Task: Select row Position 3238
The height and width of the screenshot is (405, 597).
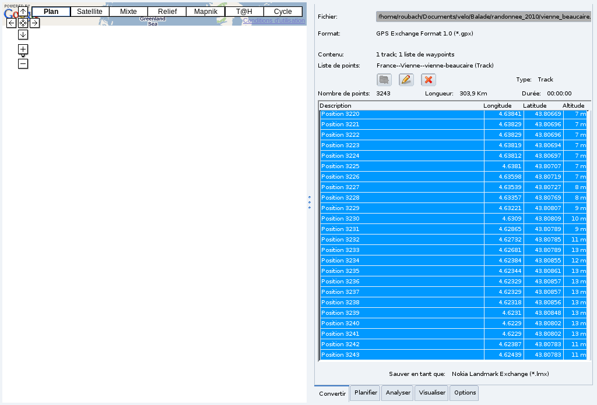Action: coord(453,302)
